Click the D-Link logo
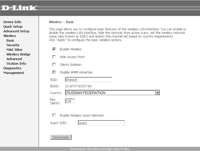This screenshot has width=200, height=151. point(19,8)
